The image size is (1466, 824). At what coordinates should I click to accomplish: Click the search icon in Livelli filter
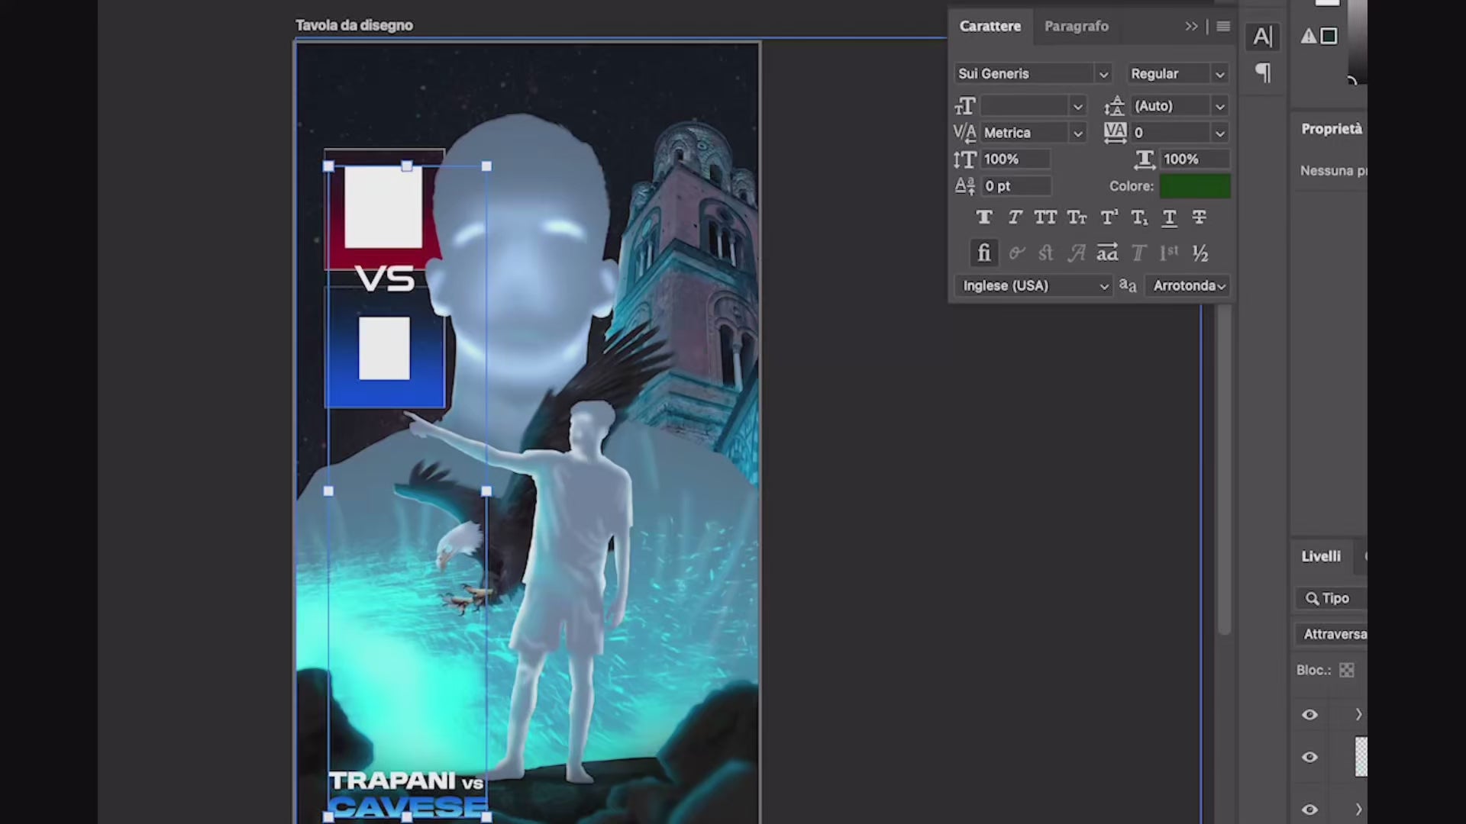pyautogui.click(x=1312, y=598)
